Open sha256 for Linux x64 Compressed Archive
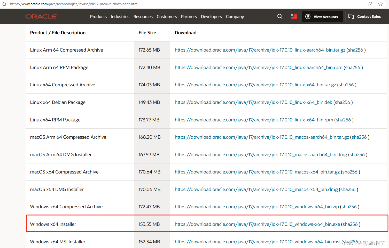Image resolution: width=389 pixels, height=248 pixels. pos(346,85)
